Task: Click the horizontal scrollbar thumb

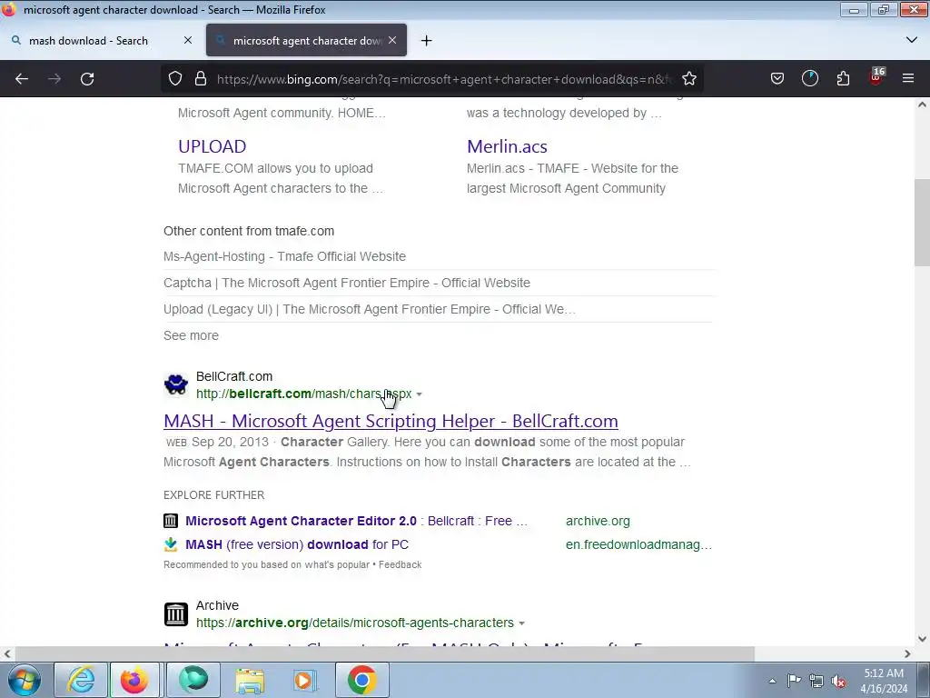Action: click(384, 653)
